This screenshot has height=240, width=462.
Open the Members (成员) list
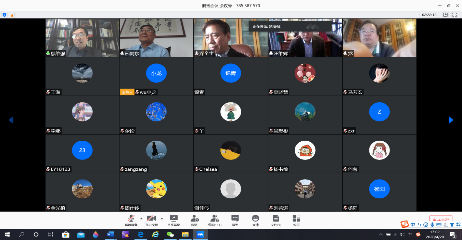(x=215, y=220)
